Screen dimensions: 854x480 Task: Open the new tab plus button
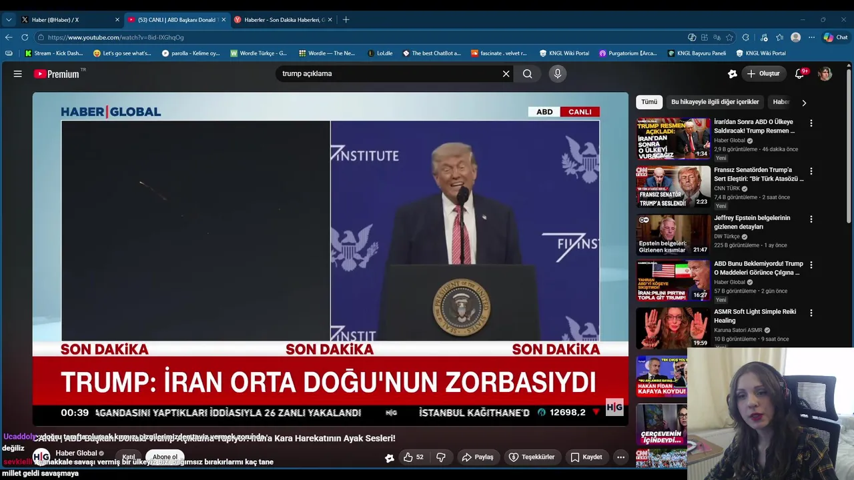346,19
